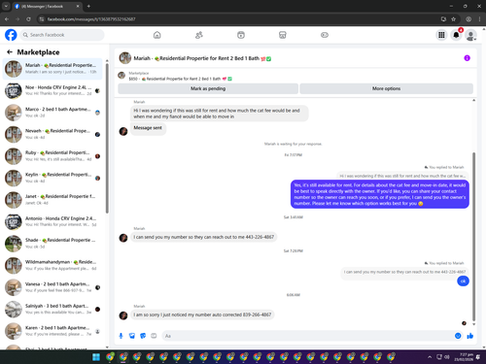
Task: Open Karen's 2 bed 1 bath conversation
Action: click(x=52, y=331)
